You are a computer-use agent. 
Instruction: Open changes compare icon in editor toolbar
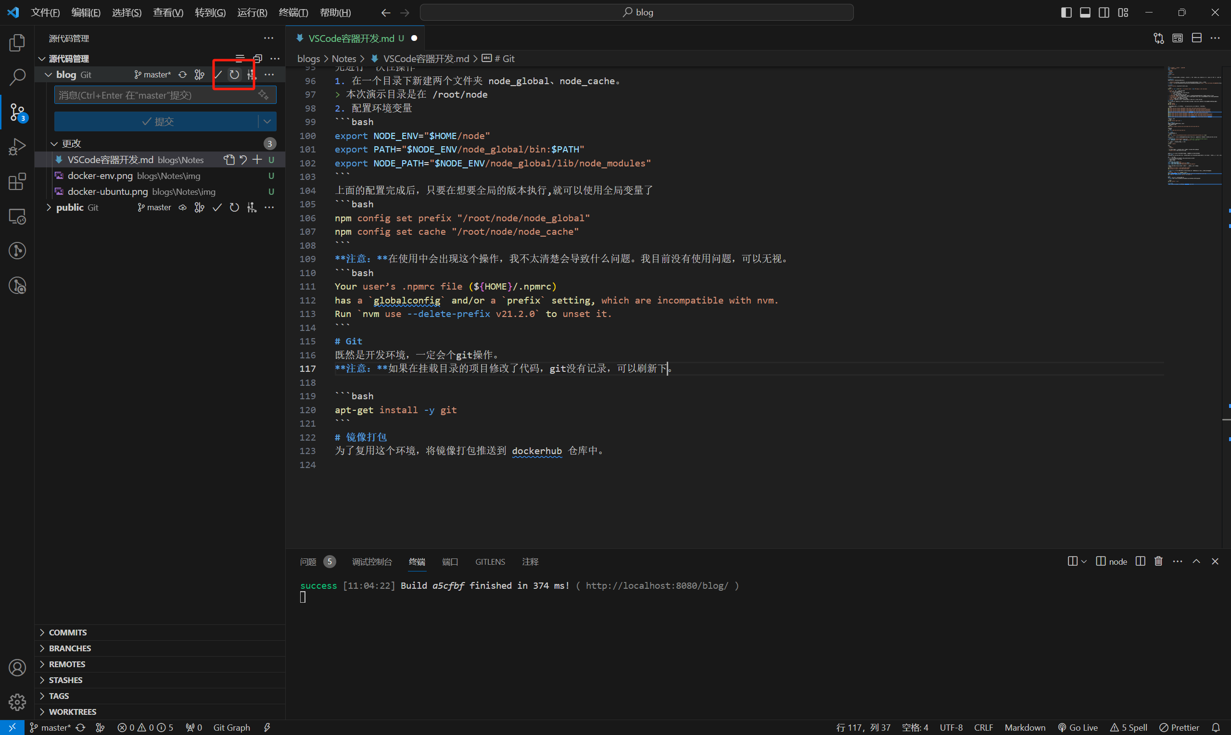pyautogui.click(x=1159, y=38)
